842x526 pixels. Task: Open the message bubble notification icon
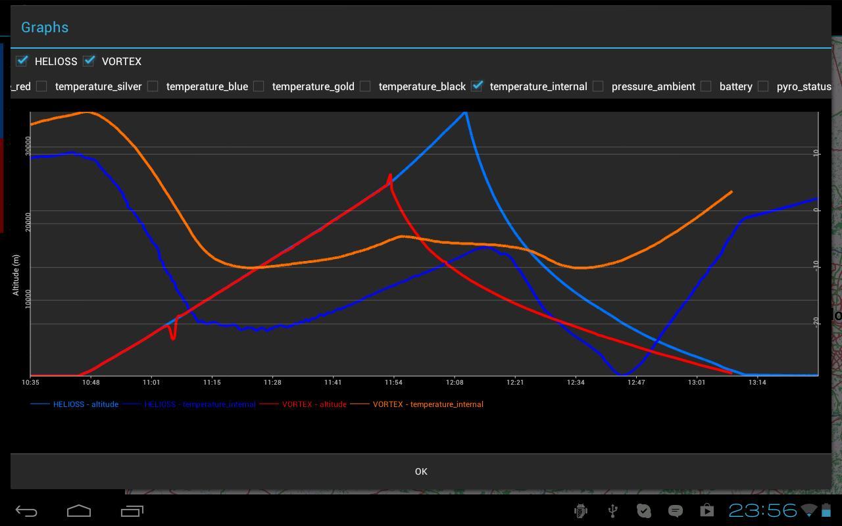[676, 511]
